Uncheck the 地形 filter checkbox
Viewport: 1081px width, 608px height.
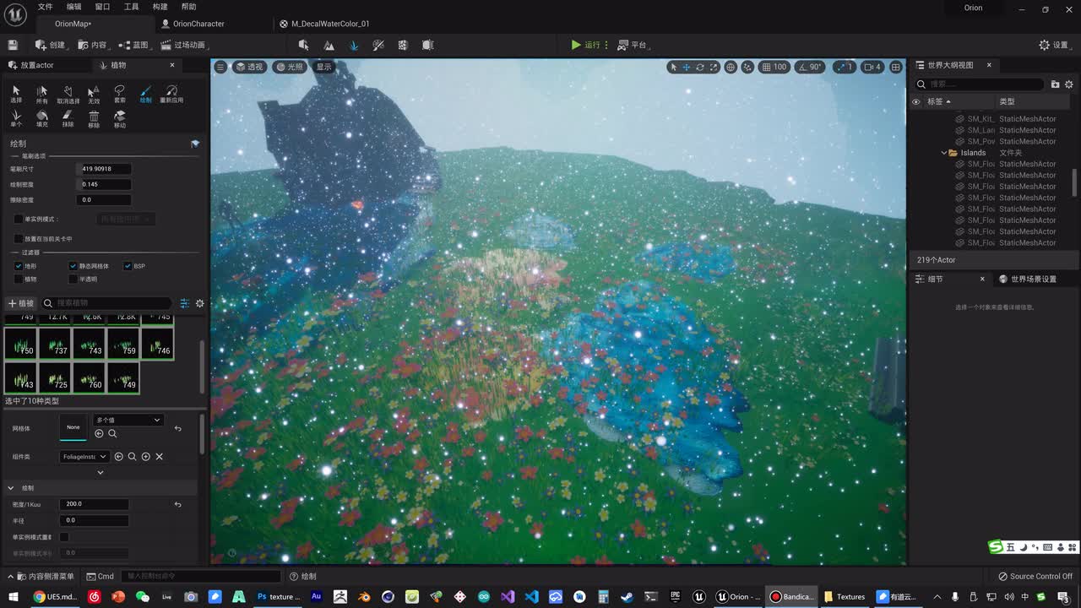point(19,266)
